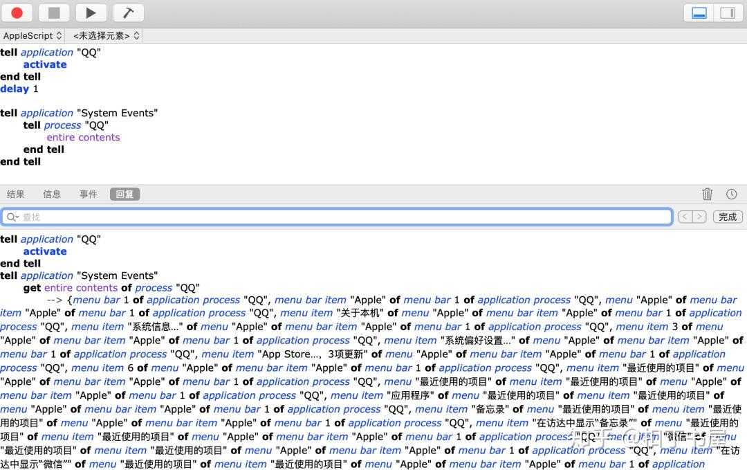This screenshot has height=470, width=747.
Task: Run the script with the play icon
Action: pyautogui.click(x=91, y=12)
